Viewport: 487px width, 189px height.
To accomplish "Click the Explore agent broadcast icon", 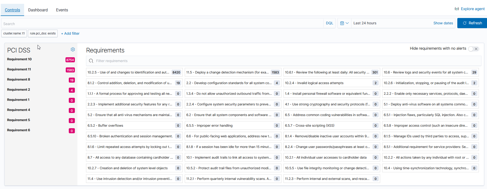I will click(457, 9).
